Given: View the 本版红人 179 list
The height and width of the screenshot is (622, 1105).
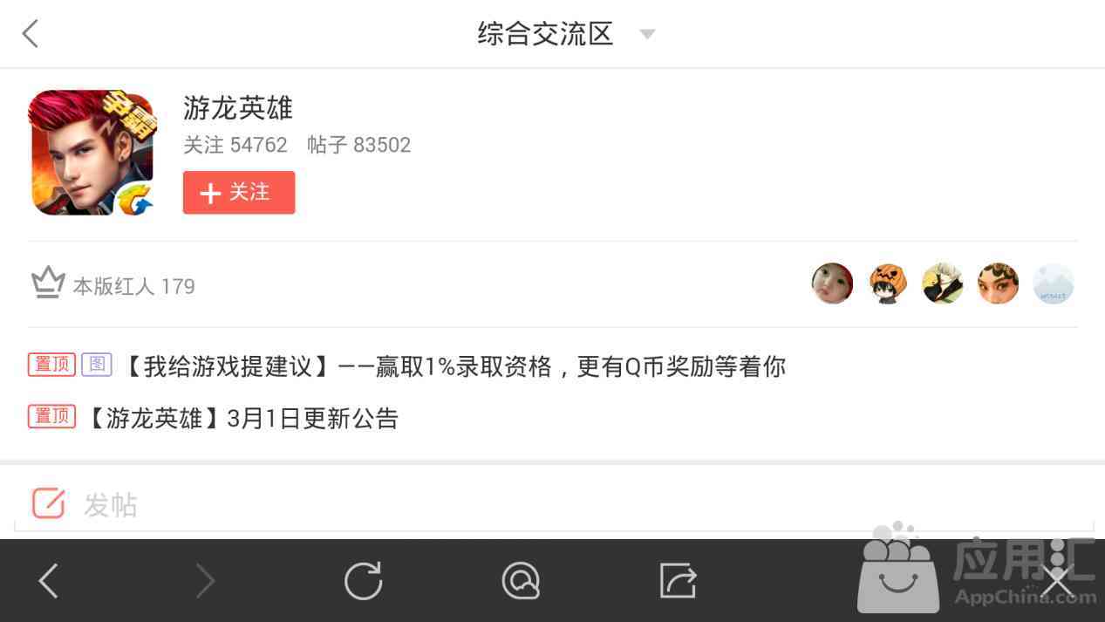Looking at the screenshot, I should click(133, 286).
